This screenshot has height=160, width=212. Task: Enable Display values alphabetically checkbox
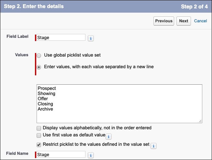(39, 128)
